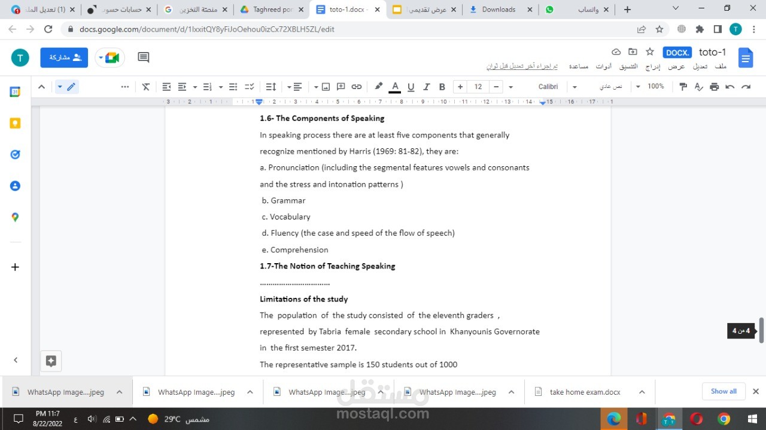
Task: Open the last edit history link
Action: point(522,66)
